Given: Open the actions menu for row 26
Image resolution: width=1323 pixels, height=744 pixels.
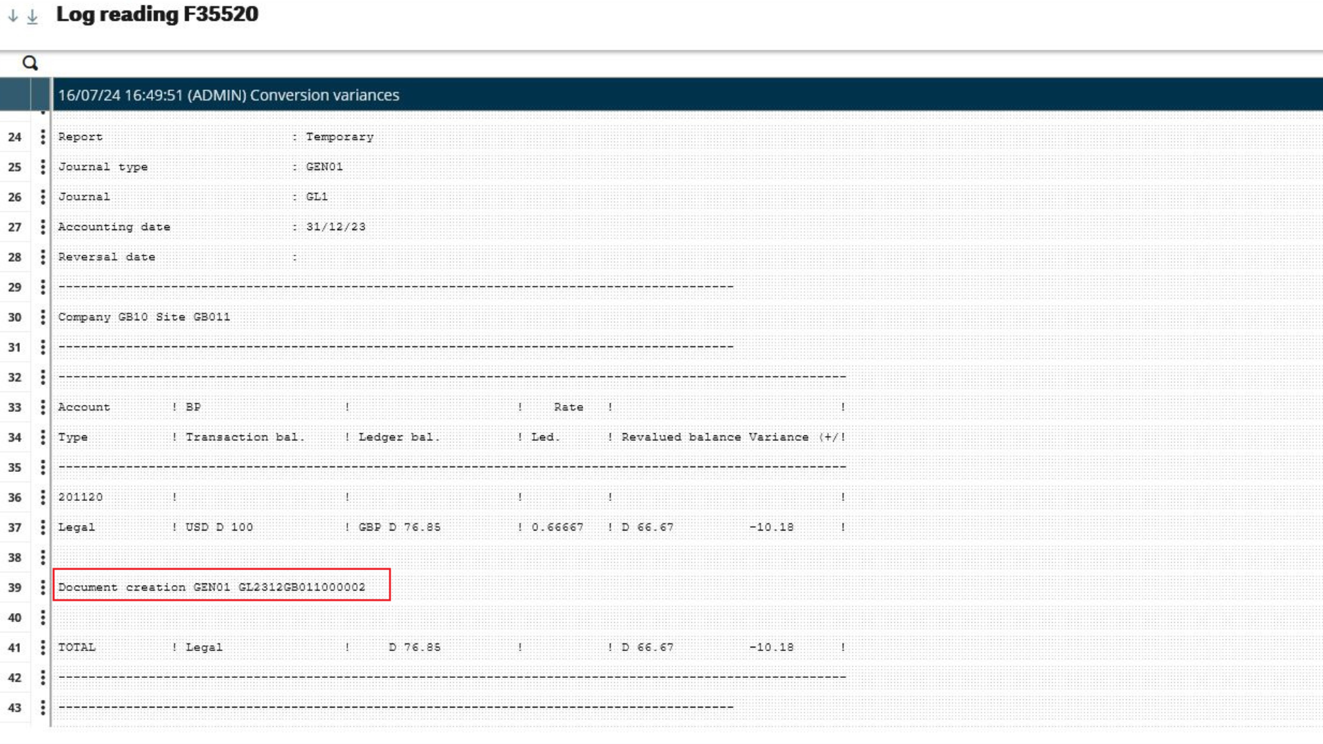Looking at the screenshot, I should 43,197.
